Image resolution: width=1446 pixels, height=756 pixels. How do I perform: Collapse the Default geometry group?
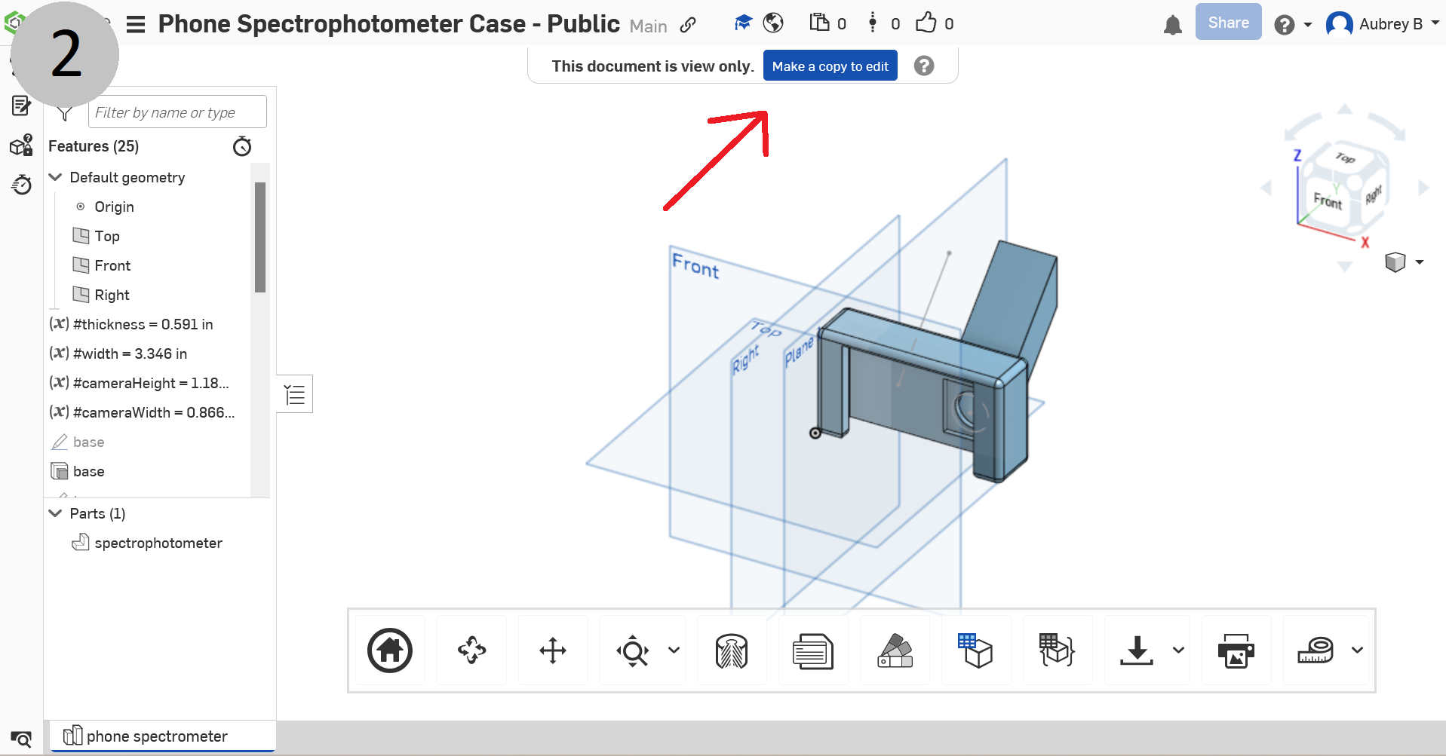pyautogui.click(x=55, y=177)
